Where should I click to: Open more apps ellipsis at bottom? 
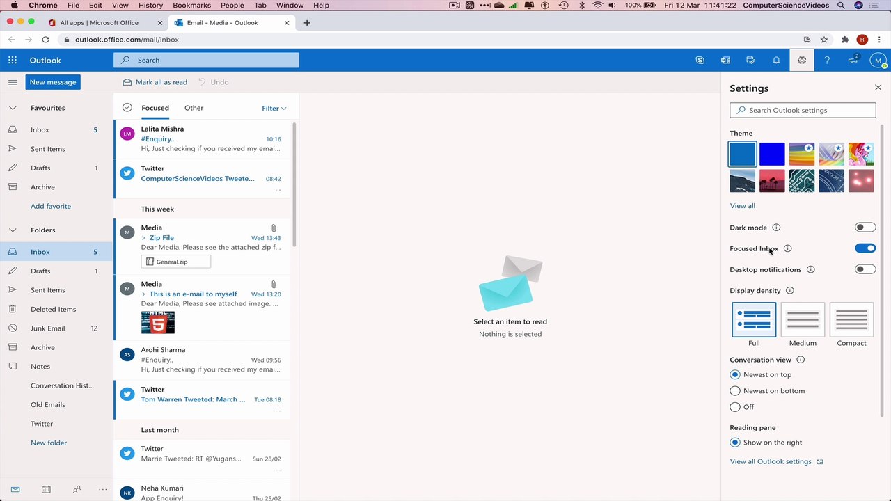103,489
